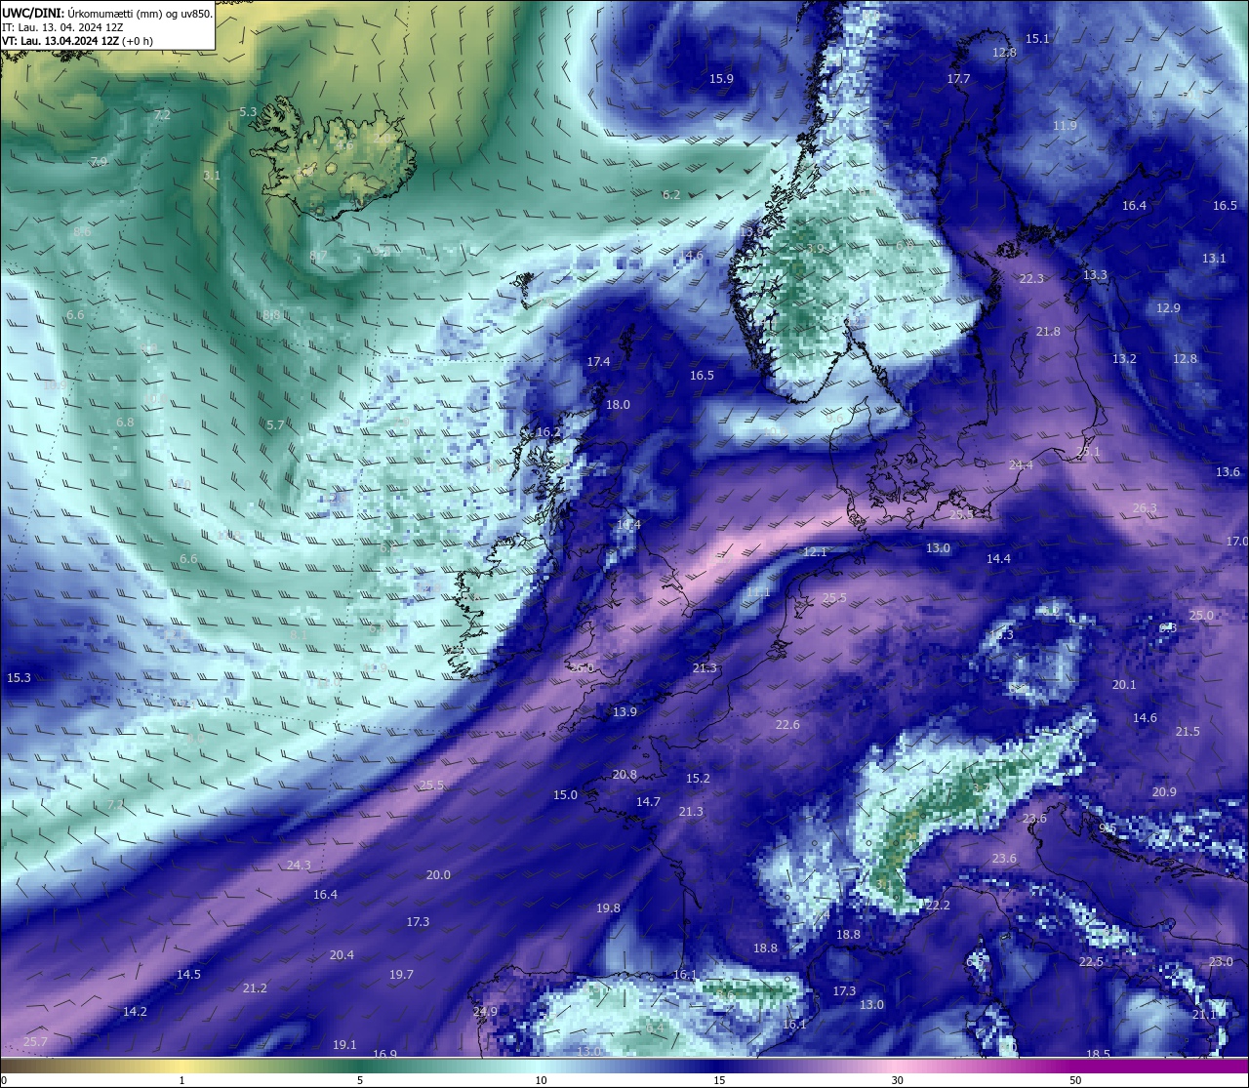1249x1088 pixels.
Task: Click the 20.4 value label
Action: tap(342, 955)
